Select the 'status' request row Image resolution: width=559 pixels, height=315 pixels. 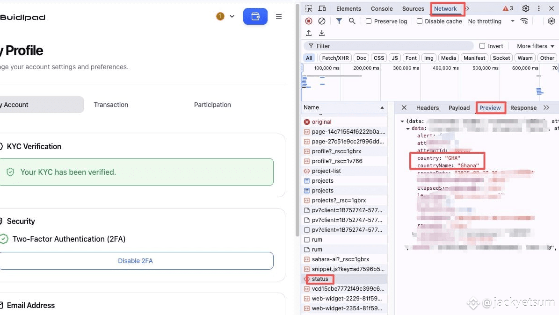pos(344,279)
